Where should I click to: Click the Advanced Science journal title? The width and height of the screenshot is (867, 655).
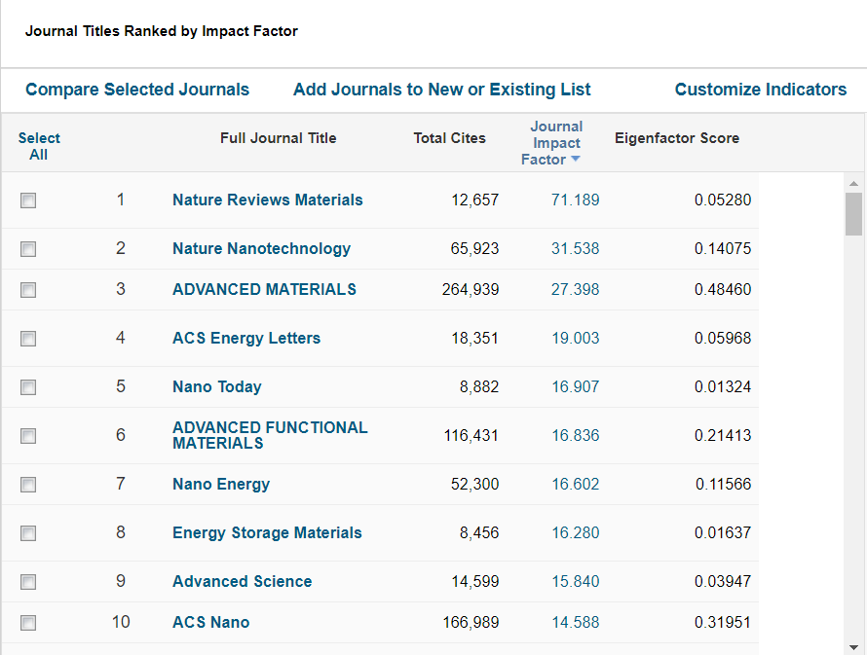pyautogui.click(x=243, y=581)
